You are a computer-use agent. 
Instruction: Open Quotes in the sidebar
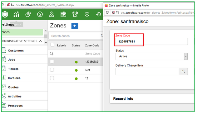pos(13,87)
